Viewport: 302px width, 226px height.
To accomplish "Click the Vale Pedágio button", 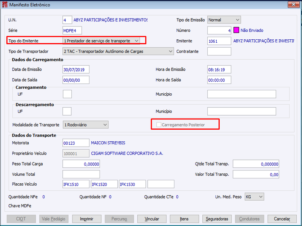I will pyautogui.click(x=54, y=219).
